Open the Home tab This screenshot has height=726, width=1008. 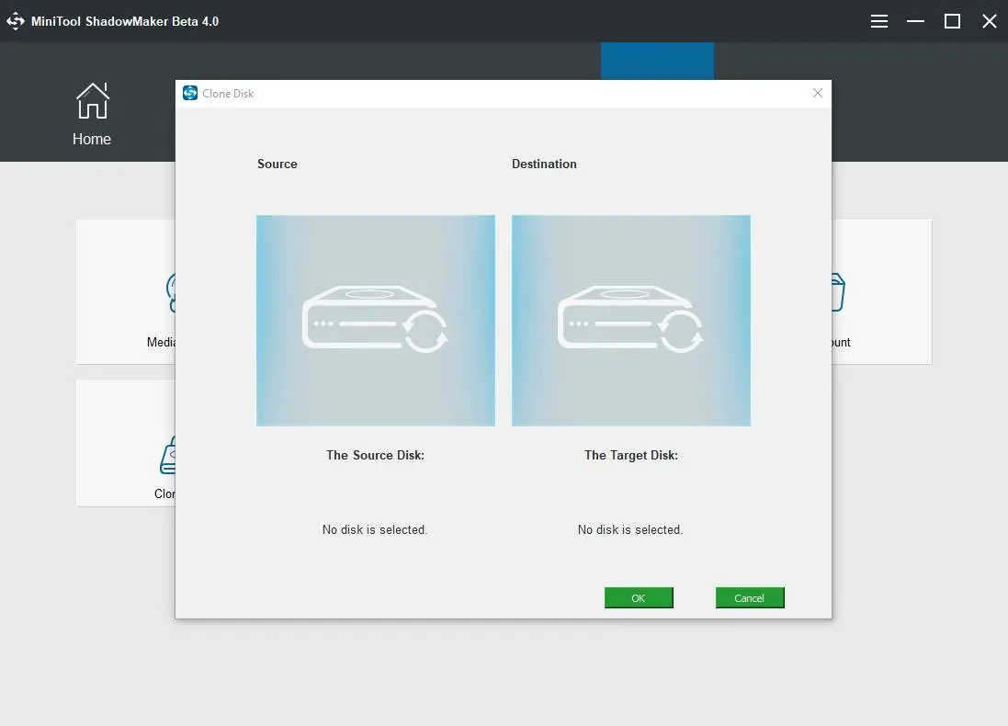tap(92, 115)
